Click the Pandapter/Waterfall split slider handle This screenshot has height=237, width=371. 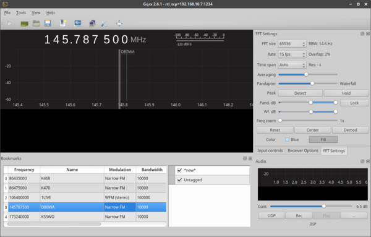tap(312, 84)
